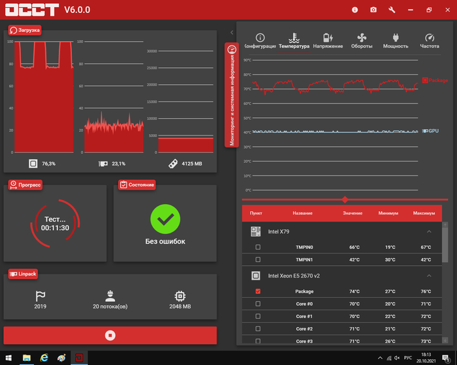The height and width of the screenshot is (365, 457).
Task: Click the Минимум column header
Action: (388, 213)
